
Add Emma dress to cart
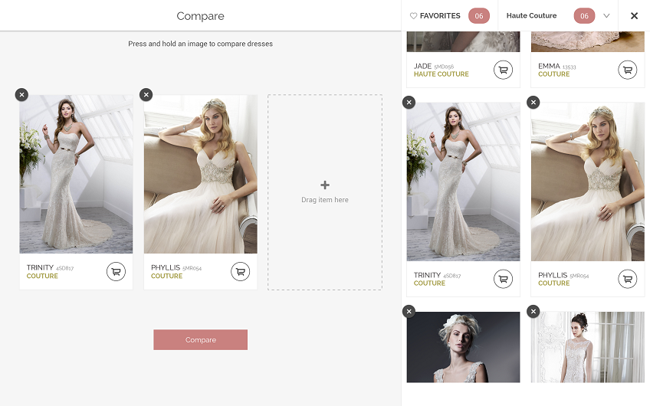[628, 70]
